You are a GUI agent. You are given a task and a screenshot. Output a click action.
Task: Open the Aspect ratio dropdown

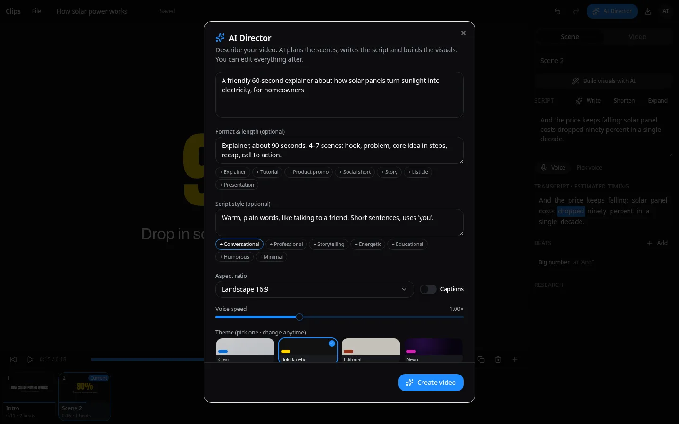tap(315, 289)
